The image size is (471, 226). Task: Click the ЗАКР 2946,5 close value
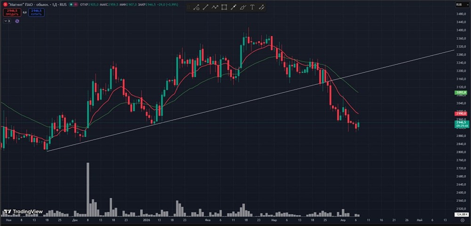(x=147, y=5)
